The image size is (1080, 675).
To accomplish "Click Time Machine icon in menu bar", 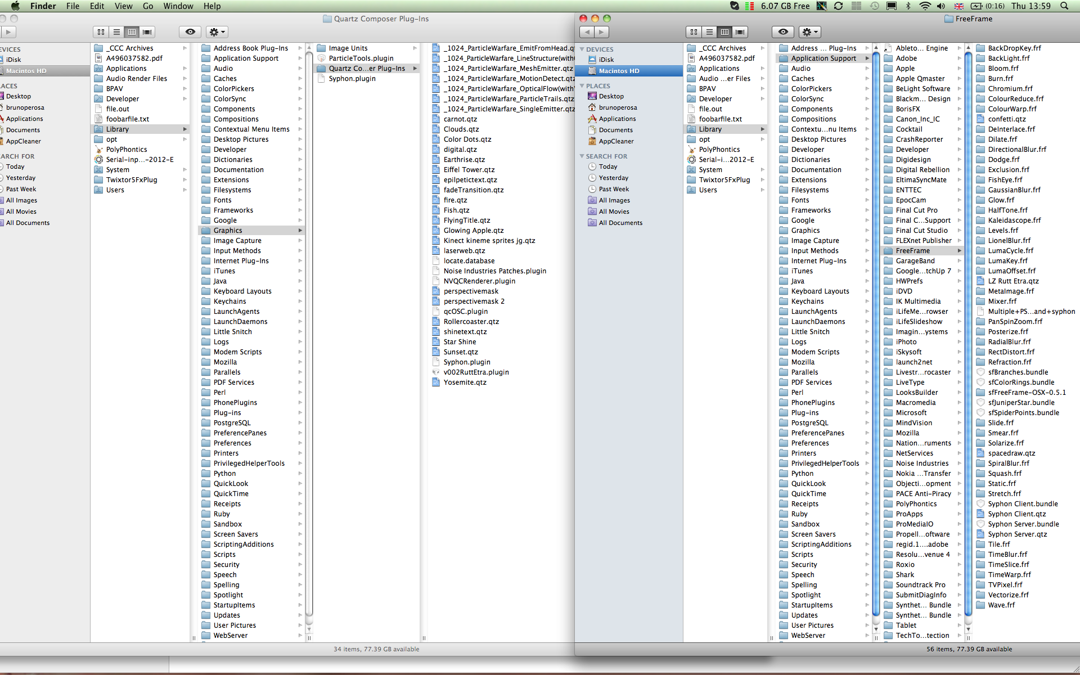I will pyautogui.click(x=875, y=6).
